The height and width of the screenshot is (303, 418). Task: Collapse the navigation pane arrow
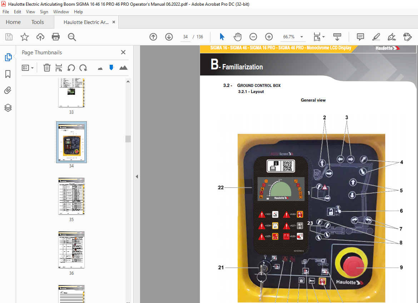pos(137,176)
